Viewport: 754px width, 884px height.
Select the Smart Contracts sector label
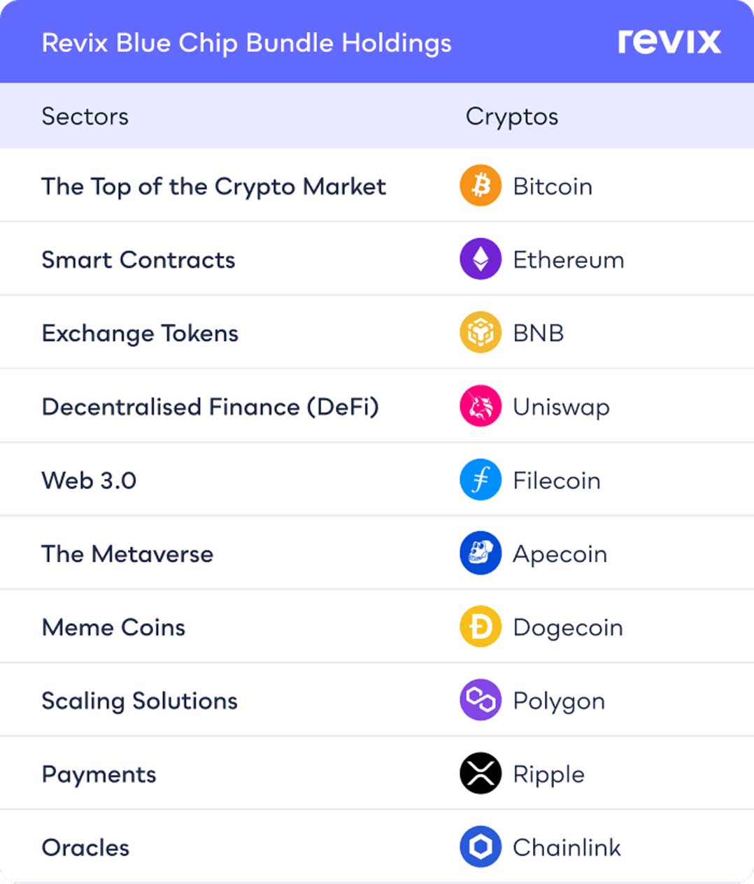138,260
